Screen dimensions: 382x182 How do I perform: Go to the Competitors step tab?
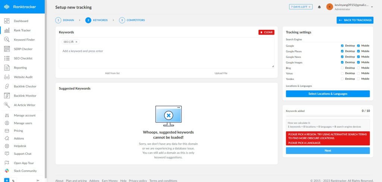[x=132, y=20]
